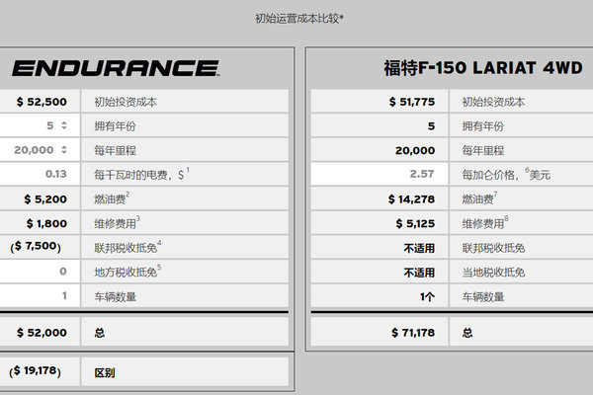
Task: Click the ENDURANCE logo
Action: pyautogui.click(x=116, y=68)
